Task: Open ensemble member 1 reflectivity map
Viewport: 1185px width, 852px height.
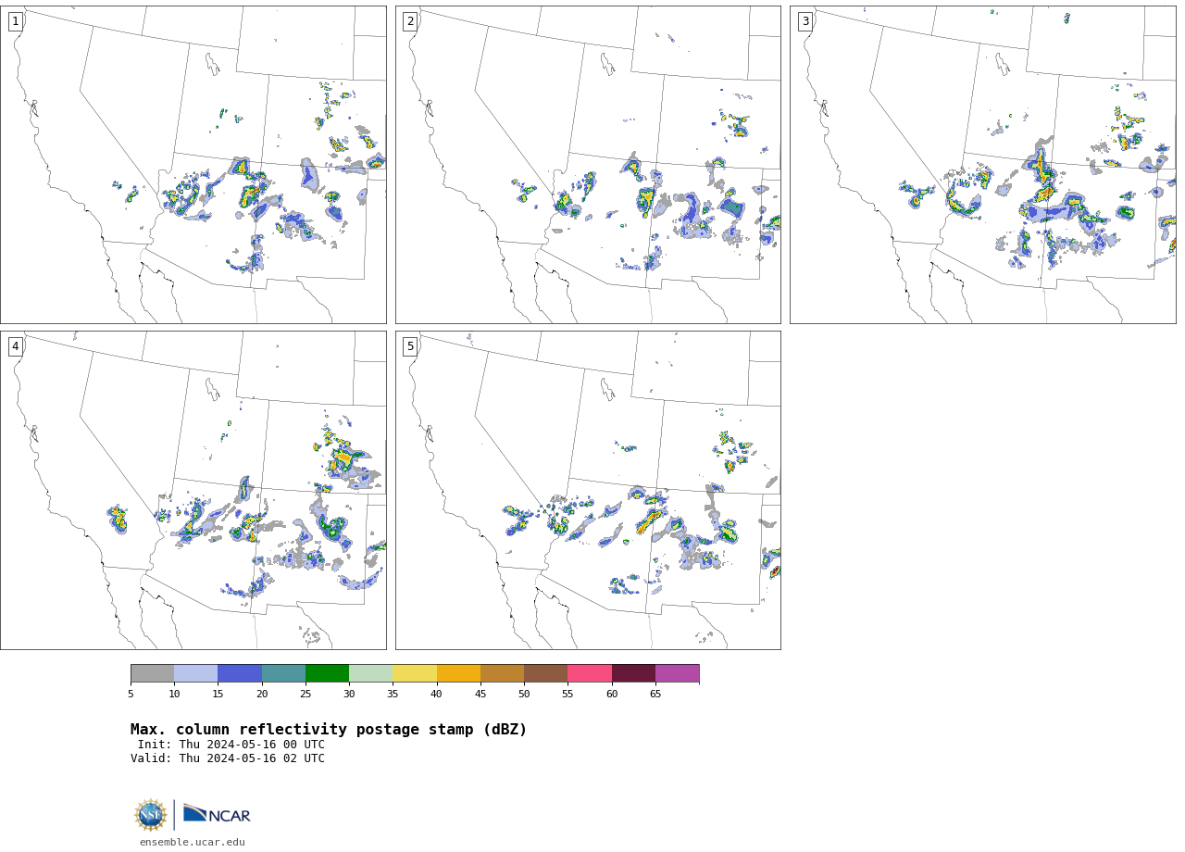Action: click(x=193, y=165)
